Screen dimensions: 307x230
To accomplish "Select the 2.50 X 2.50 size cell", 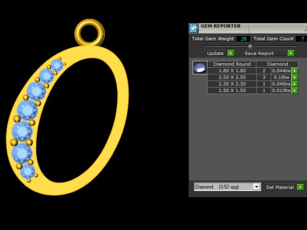I will point(232,77).
